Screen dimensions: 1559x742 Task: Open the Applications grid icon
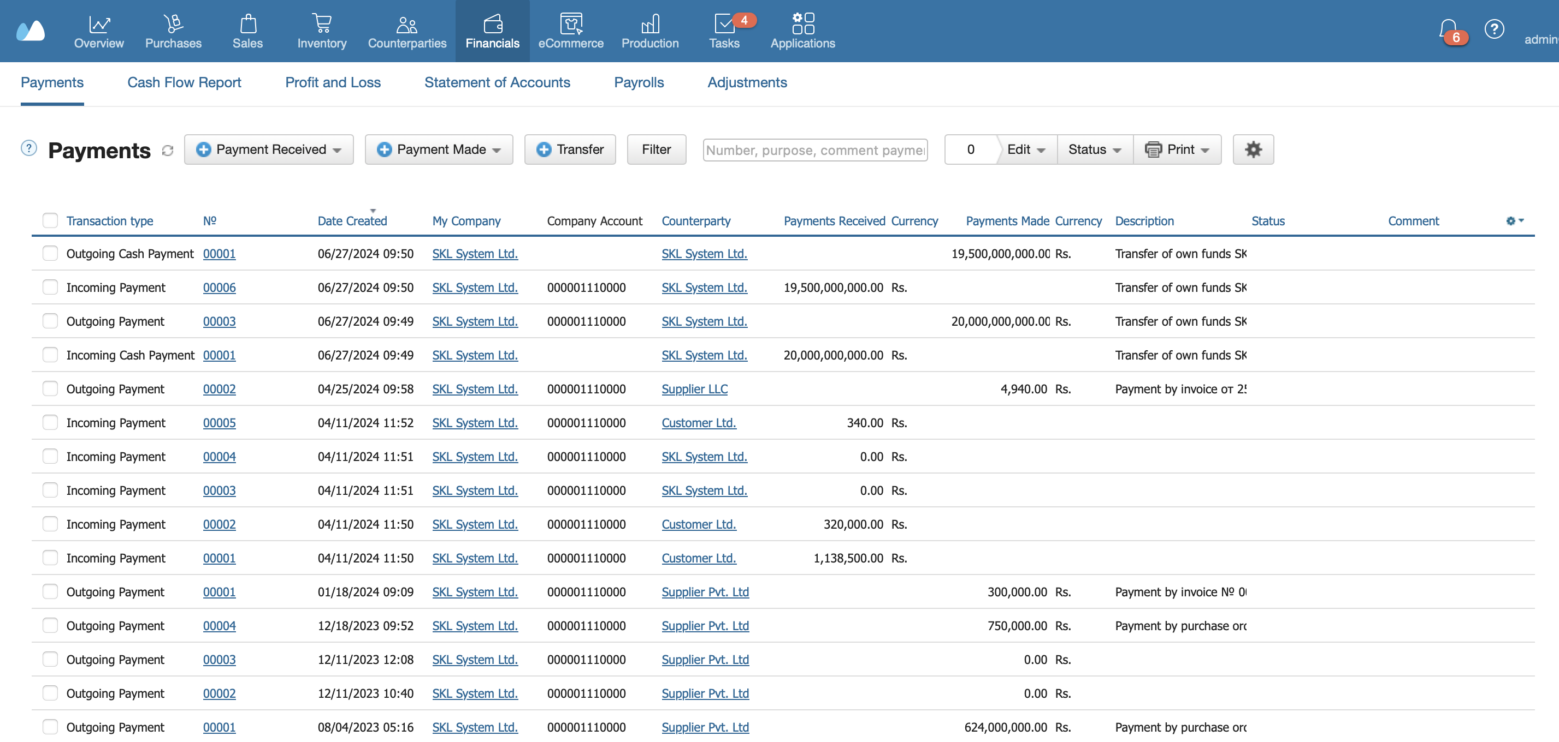802,23
